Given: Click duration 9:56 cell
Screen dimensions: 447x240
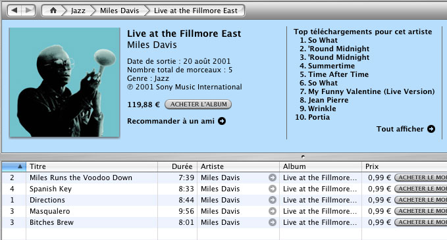Looking at the screenshot, I should click(x=186, y=211).
